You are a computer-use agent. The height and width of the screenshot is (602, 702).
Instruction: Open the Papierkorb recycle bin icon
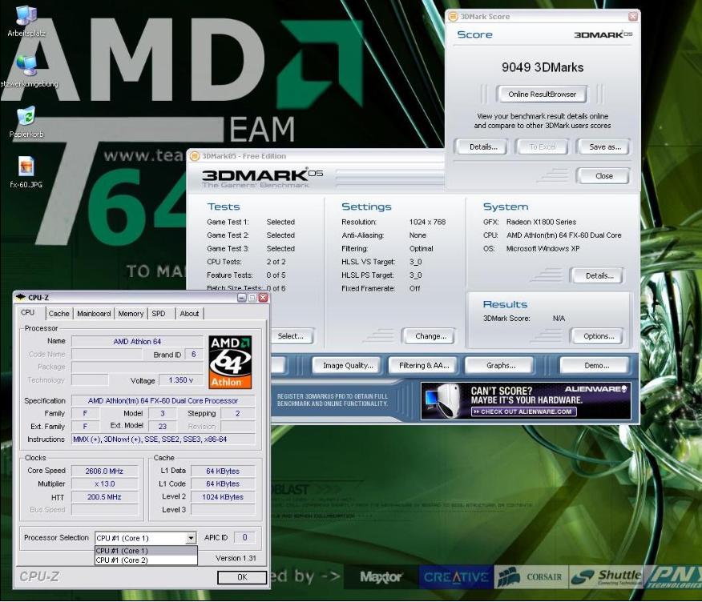26,121
